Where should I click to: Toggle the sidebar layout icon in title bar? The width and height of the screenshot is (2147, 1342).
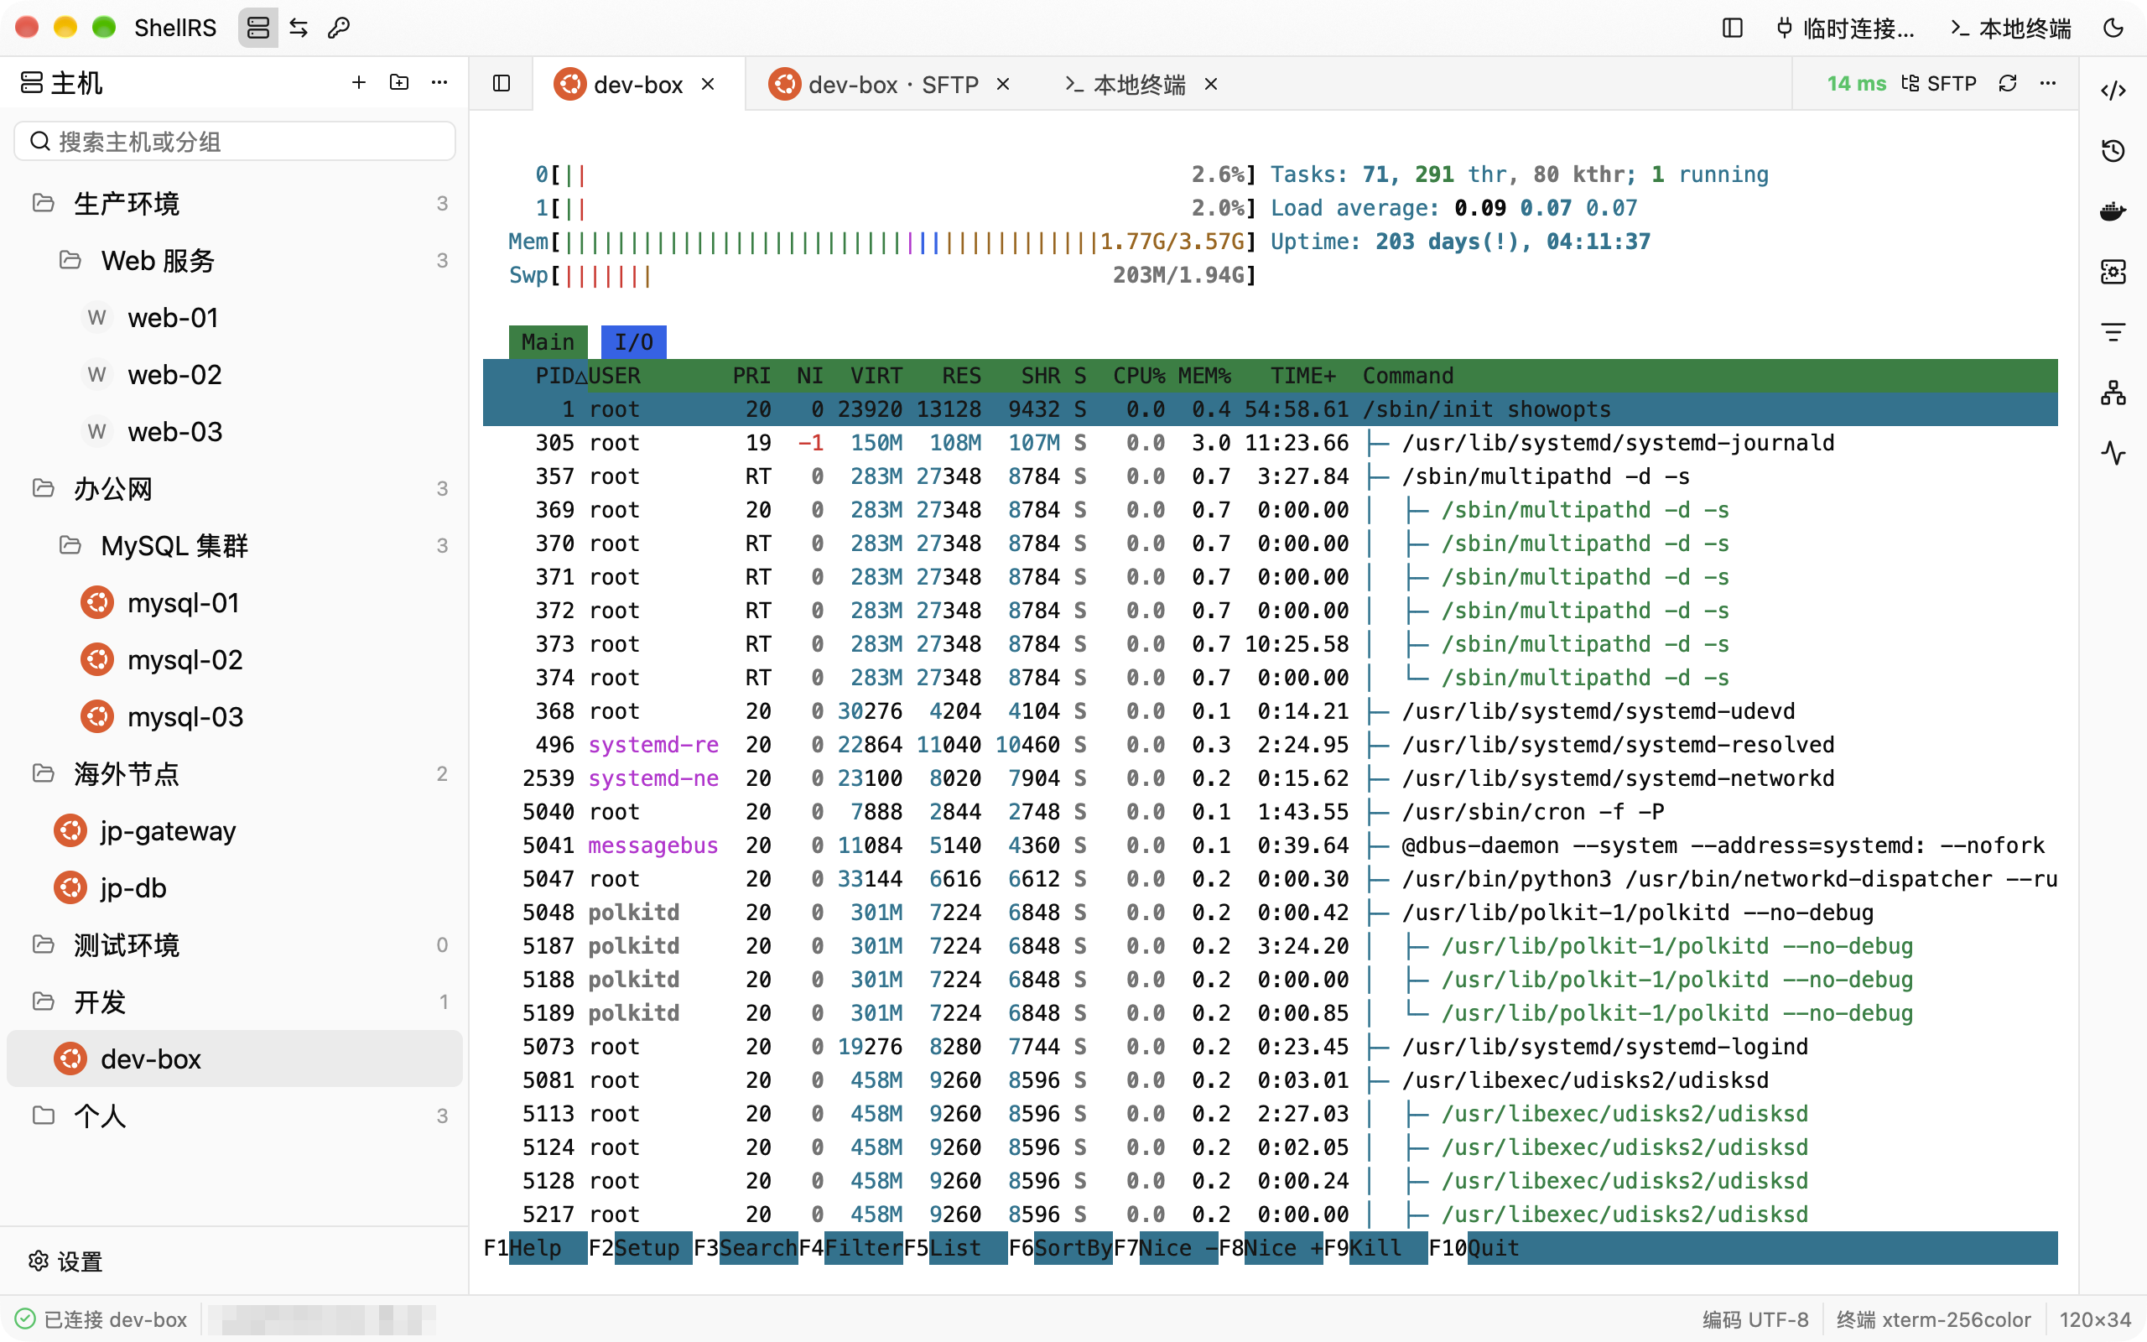coord(1732,28)
